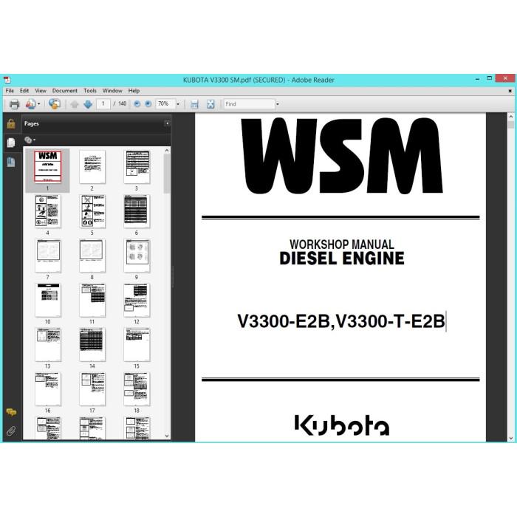Select page 8 thumbnail
517x517 pixels.
point(92,256)
